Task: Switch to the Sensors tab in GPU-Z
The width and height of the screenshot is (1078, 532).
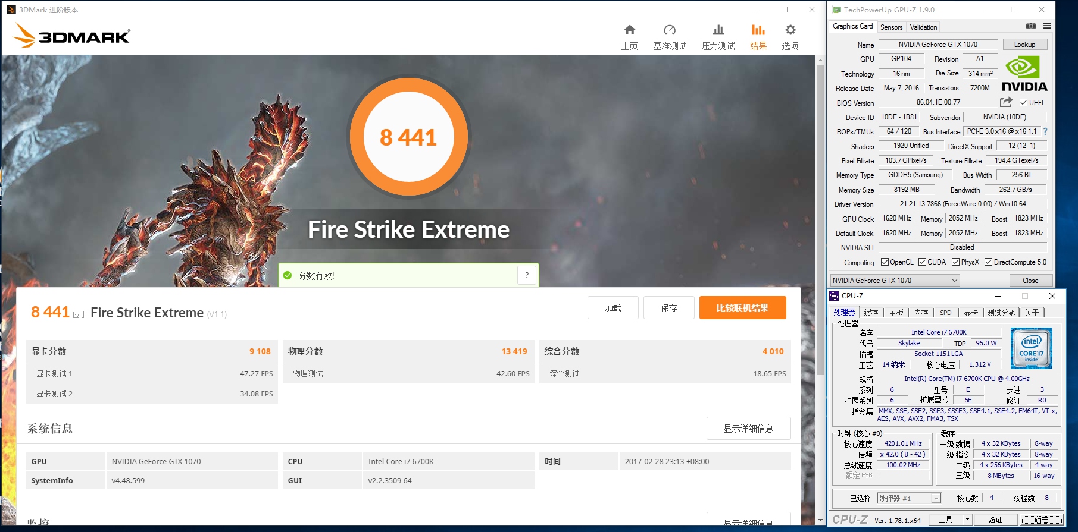Action: 891,27
